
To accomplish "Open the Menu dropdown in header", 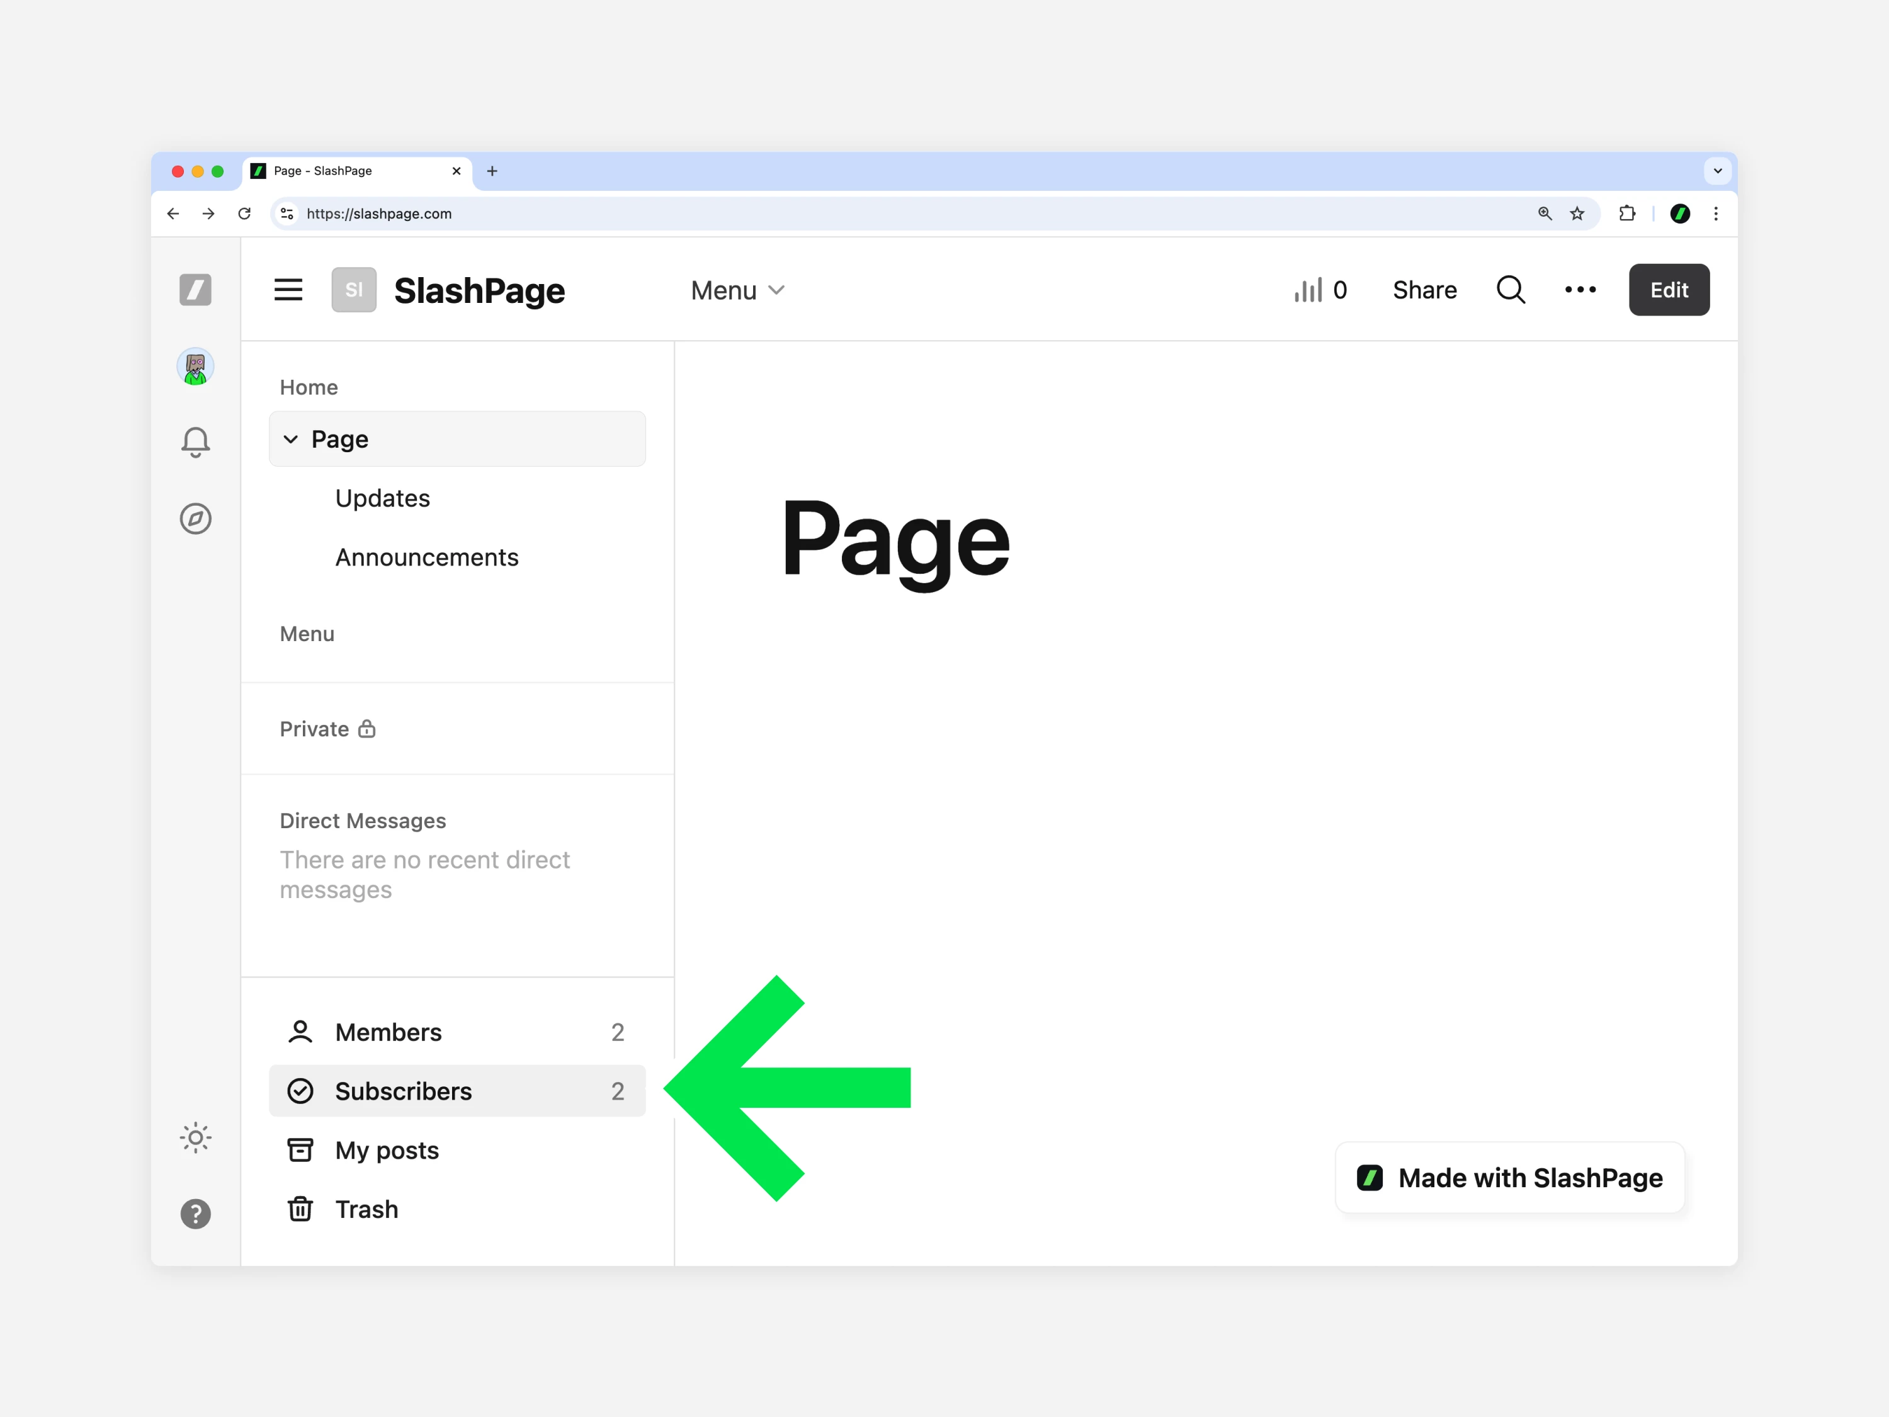I will [737, 290].
